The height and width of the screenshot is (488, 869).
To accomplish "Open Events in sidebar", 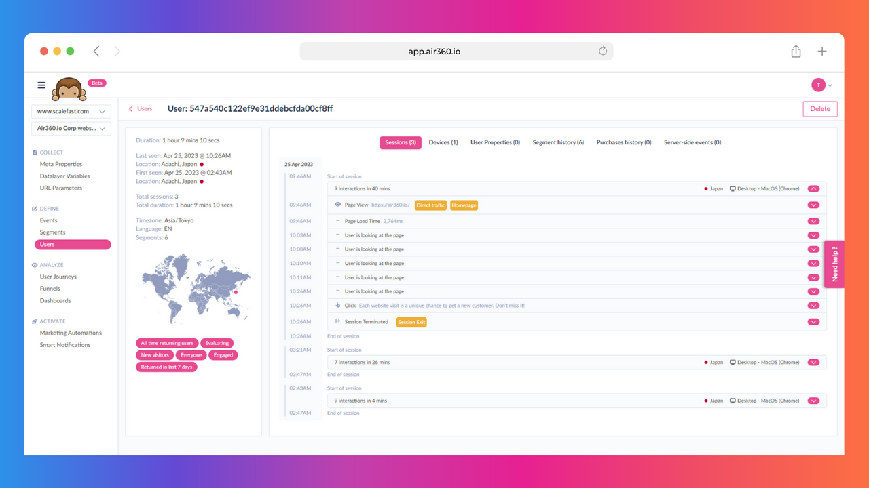I will pyautogui.click(x=48, y=220).
